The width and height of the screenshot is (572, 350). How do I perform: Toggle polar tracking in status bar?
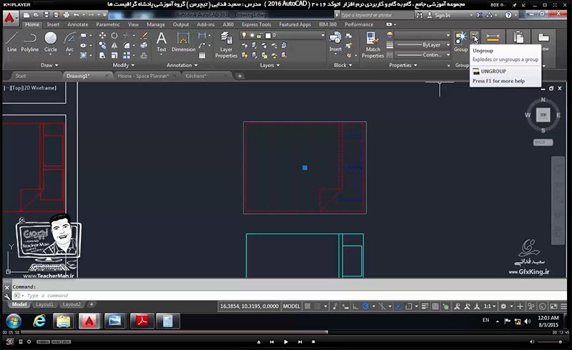(365, 306)
